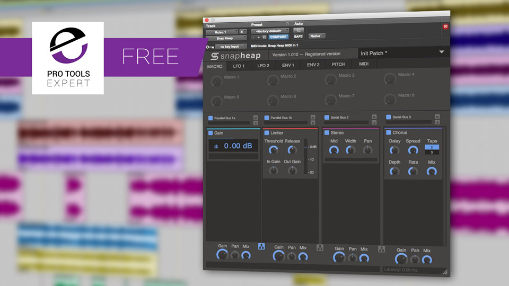Toggle Parallel Bus 1b enable square
This screenshot has width=509, height=286.
click(x=267, y=118)
